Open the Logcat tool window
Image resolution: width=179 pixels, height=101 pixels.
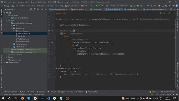[62, 92]
